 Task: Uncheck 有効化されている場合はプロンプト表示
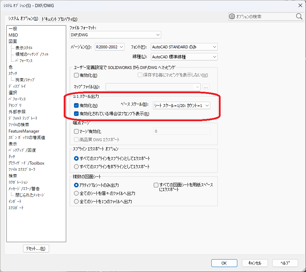click(76, 113)
